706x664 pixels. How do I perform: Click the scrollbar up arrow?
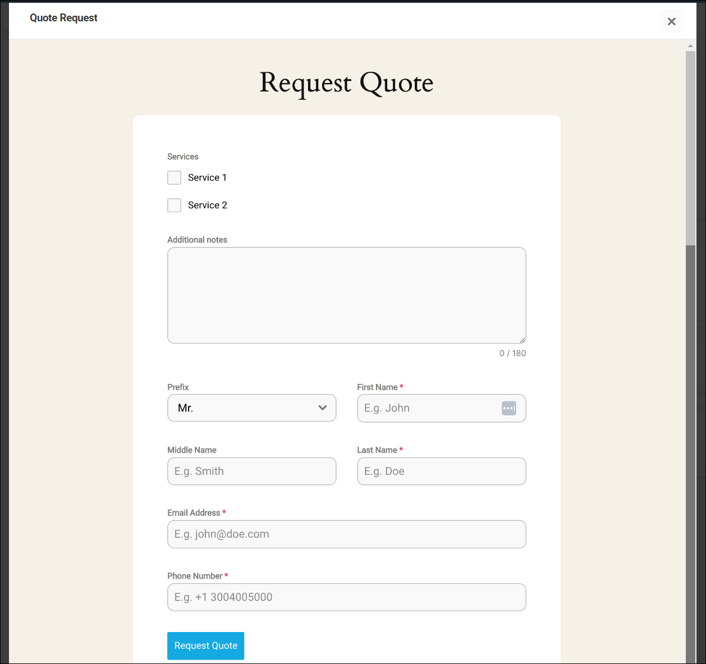pos(690,45)
